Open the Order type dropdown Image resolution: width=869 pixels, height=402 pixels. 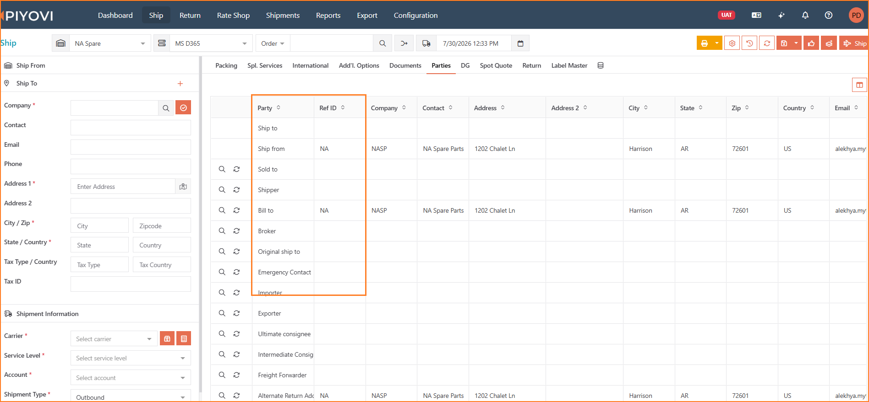point(273,43)
